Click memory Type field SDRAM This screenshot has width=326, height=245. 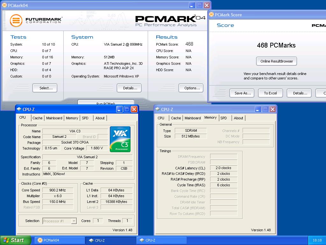191,130
